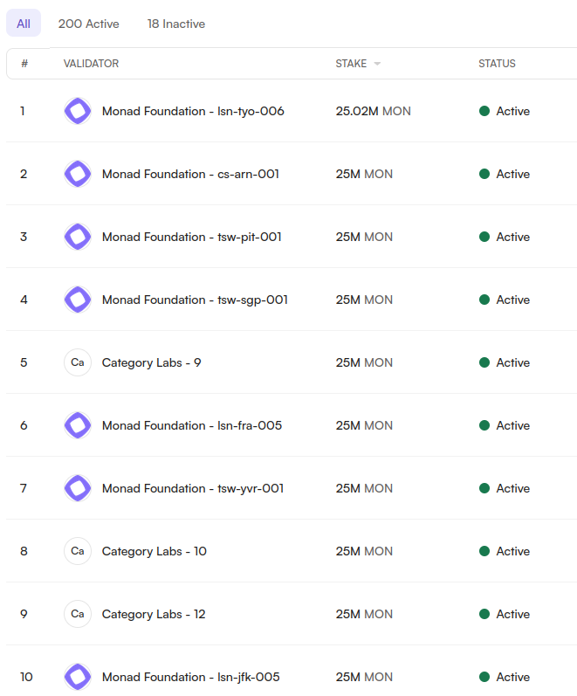Click the Category Labs - 12 avatar
577x696 pixels.
click(x=78, y=614)
